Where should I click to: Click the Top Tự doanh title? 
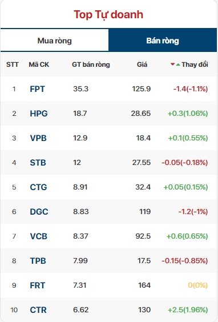click(108, 15)
